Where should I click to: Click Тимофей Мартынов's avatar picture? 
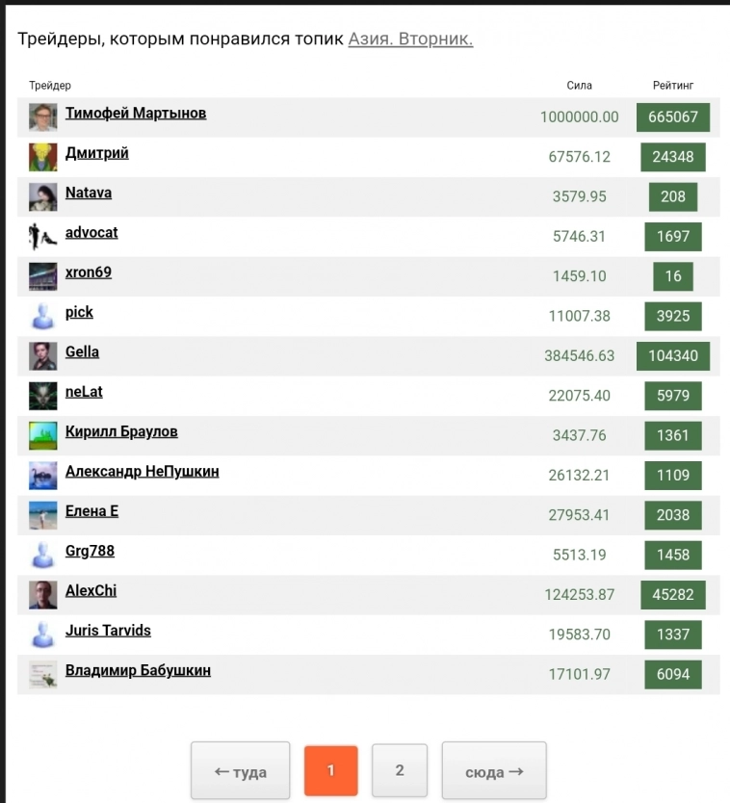43,117
